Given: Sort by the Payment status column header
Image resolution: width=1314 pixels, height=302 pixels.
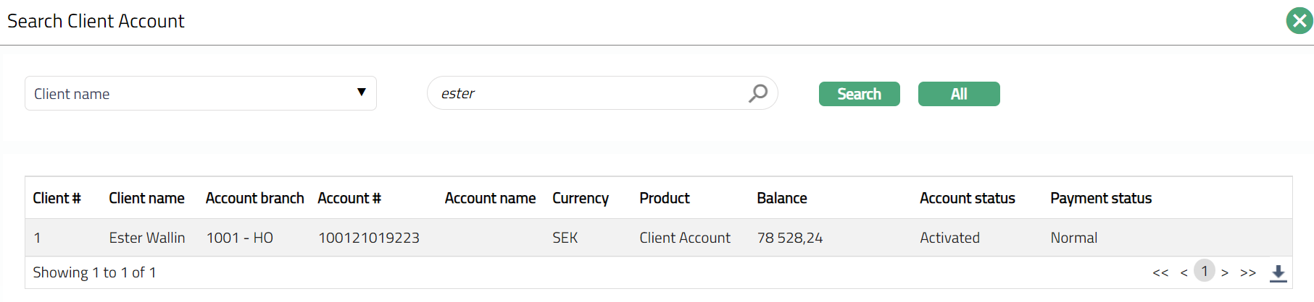Looking at the screenshot, I should [x=1100, y=198].
